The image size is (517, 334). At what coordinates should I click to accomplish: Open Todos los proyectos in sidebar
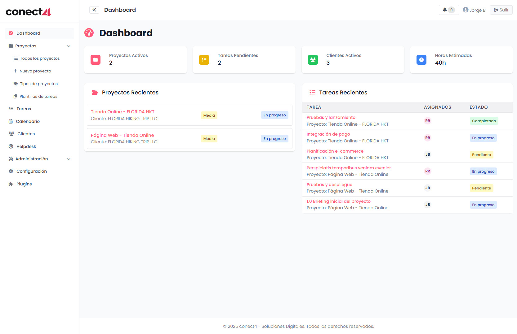point(40,59)
